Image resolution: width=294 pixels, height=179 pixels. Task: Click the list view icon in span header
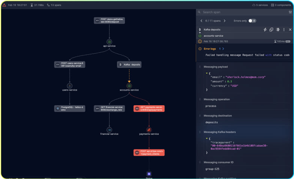pyautogui.click(x=277, y=30)
